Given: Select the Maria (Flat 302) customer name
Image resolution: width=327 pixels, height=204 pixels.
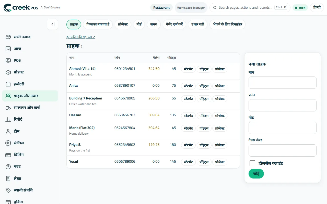Looking at the screenshot, I should (82, 128).
